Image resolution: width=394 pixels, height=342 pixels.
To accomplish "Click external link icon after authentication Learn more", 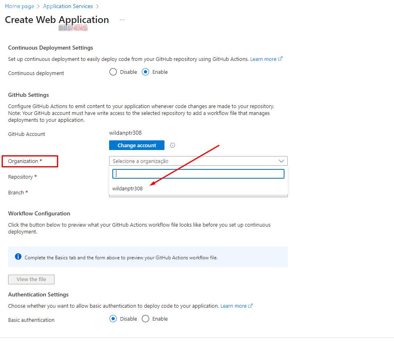I will 251,306.
